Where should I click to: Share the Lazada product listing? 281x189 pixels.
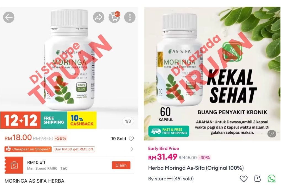pos(258,179)
